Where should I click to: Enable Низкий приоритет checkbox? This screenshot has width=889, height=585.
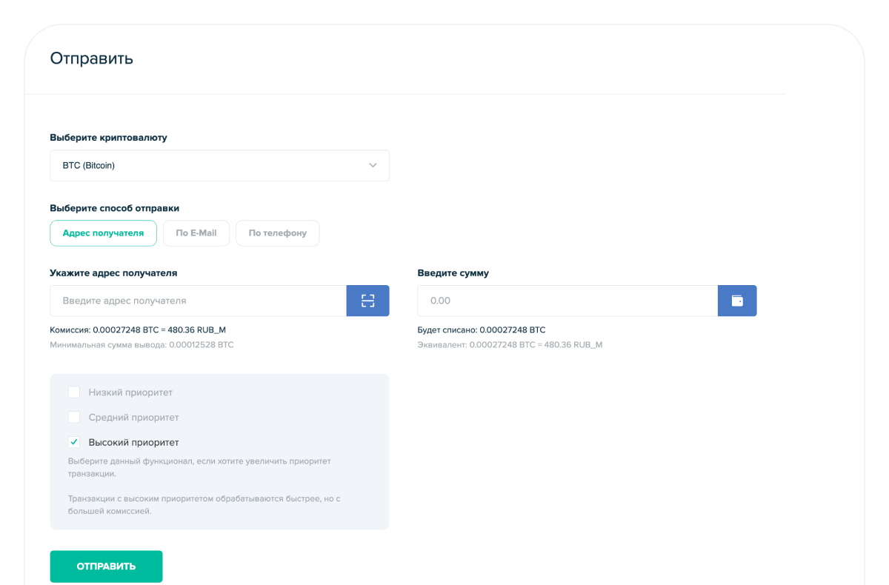click(x=73, y=392)
